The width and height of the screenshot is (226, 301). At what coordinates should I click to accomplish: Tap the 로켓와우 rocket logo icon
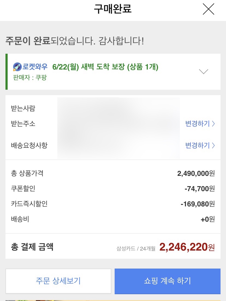coord(17,67)
